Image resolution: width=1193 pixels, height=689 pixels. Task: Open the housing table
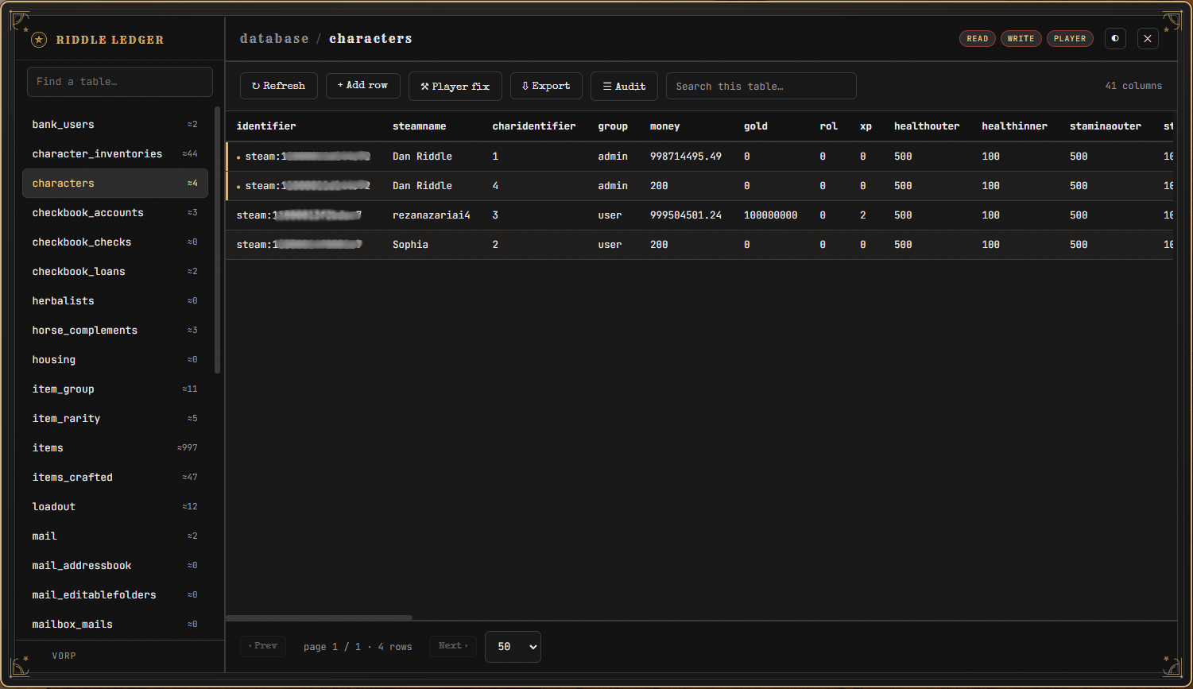click(115, 360)
